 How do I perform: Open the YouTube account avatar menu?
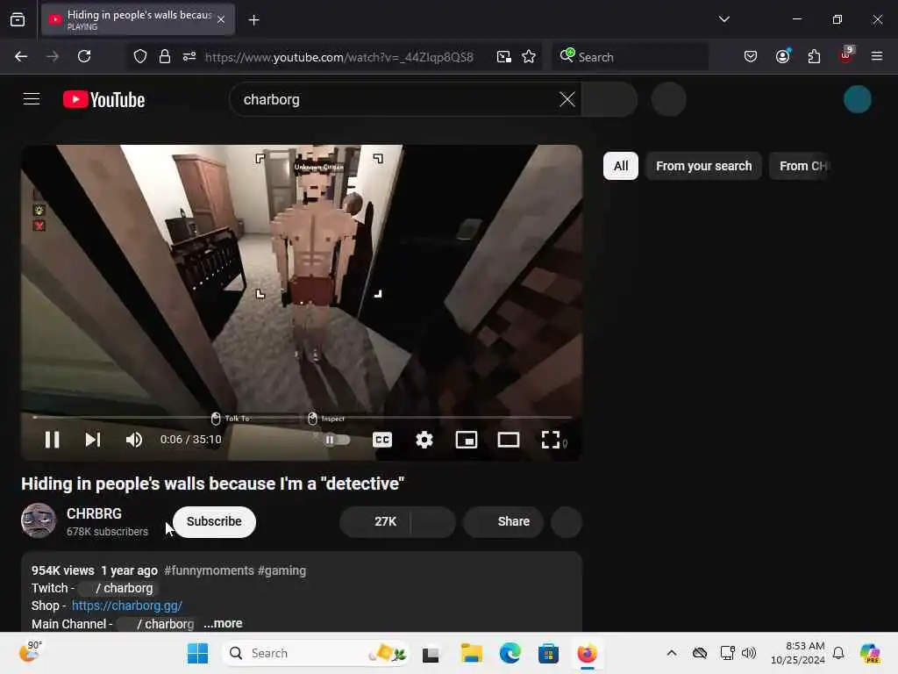click(x=858, y=99)
